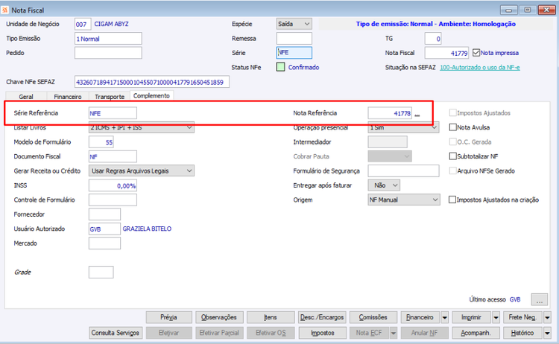
Task: Click the Chave NFe SEFAZ input field
Action: tap(152, 82)
